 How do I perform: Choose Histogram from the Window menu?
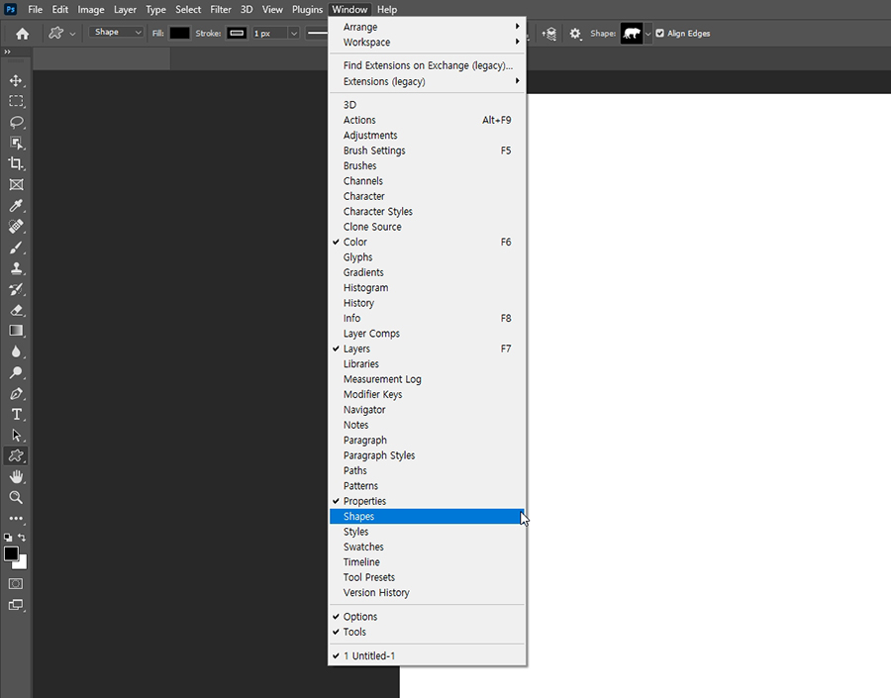(427, 288)
